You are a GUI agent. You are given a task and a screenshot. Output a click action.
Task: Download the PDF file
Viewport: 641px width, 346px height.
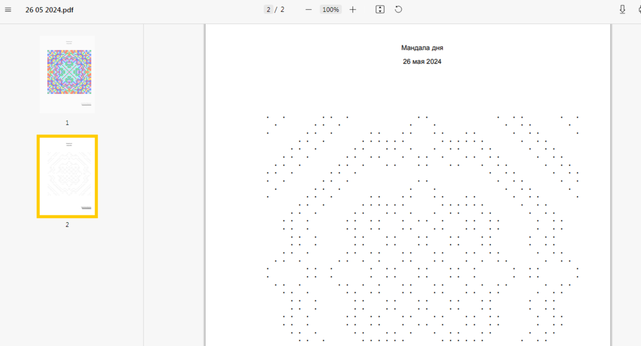(x=622, y=10)
